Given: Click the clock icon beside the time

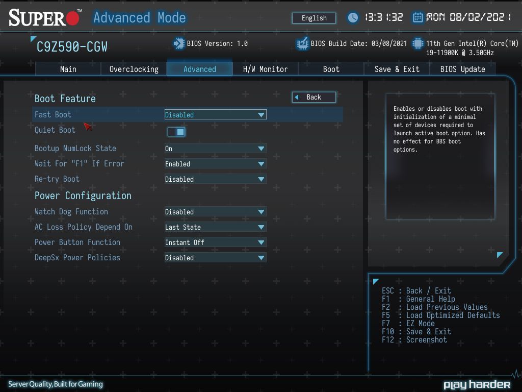Looking at the screenshot, I should click(353, 17).
